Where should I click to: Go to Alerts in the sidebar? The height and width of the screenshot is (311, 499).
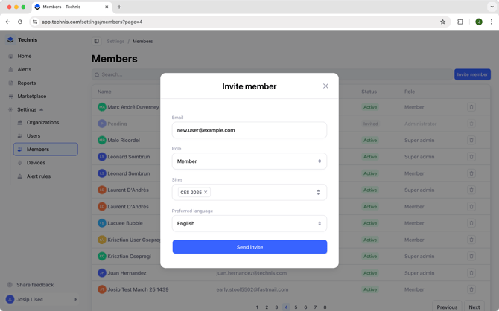pos(25,69)
